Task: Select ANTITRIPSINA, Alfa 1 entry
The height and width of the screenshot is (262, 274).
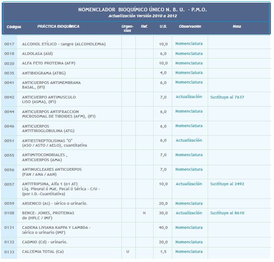Action: point(61,189)
